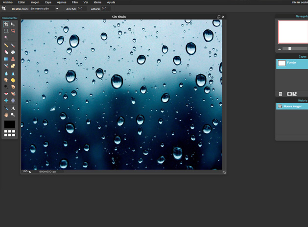Maximize the Sin título image window
This screenshot has height=227, width=308.
[218, 17]
